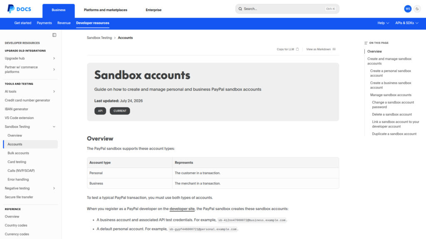The image size is (426, 239).
Task: Open the WS user avatar menu
Action: coord(408,9)
